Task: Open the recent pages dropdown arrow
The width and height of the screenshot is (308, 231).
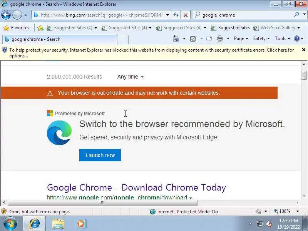Action: tap(25, 15)
